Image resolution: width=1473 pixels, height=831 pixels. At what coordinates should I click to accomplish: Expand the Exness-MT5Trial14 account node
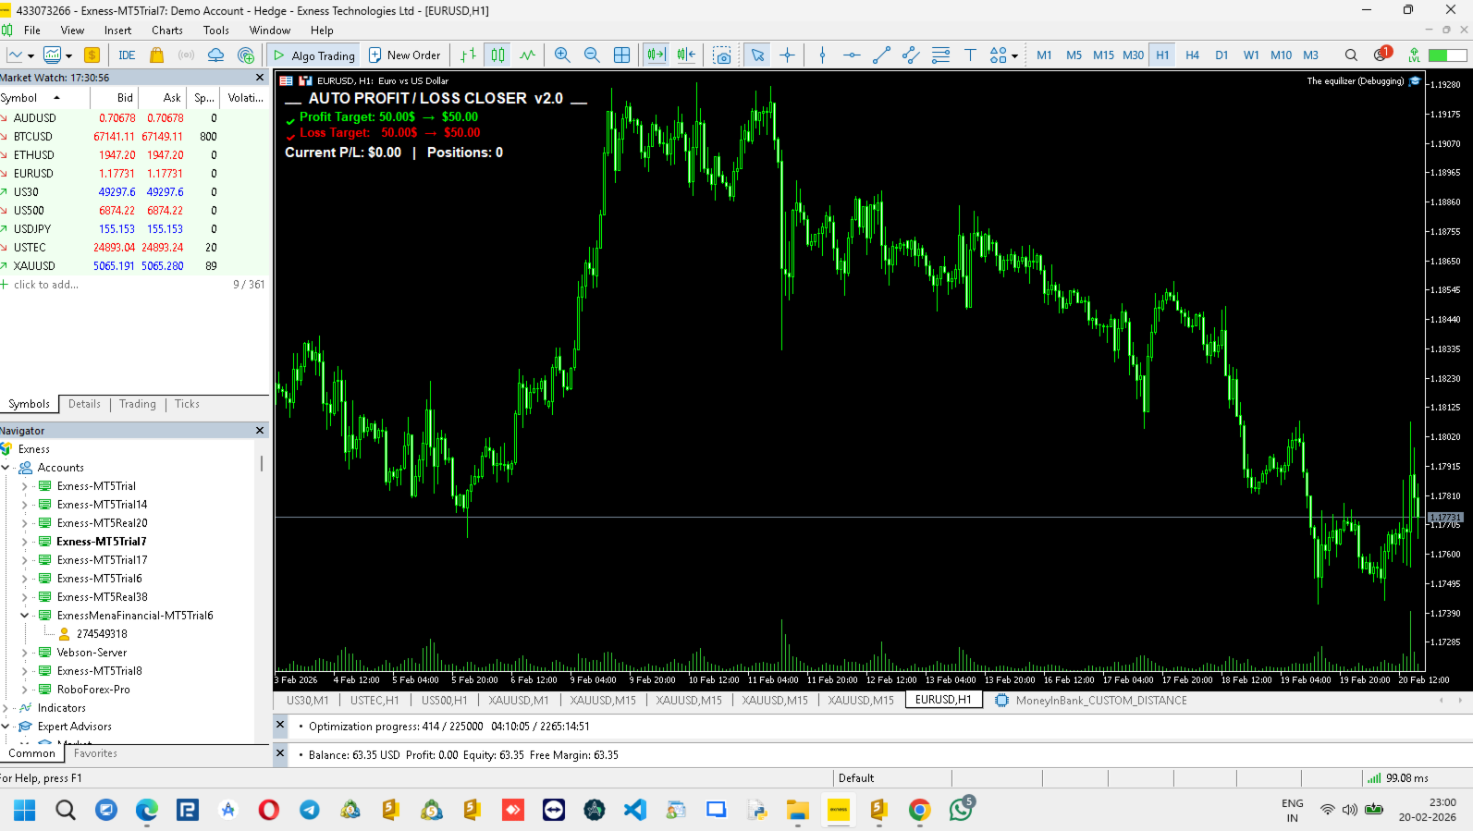pyautogui.click(x=24, y=505)
